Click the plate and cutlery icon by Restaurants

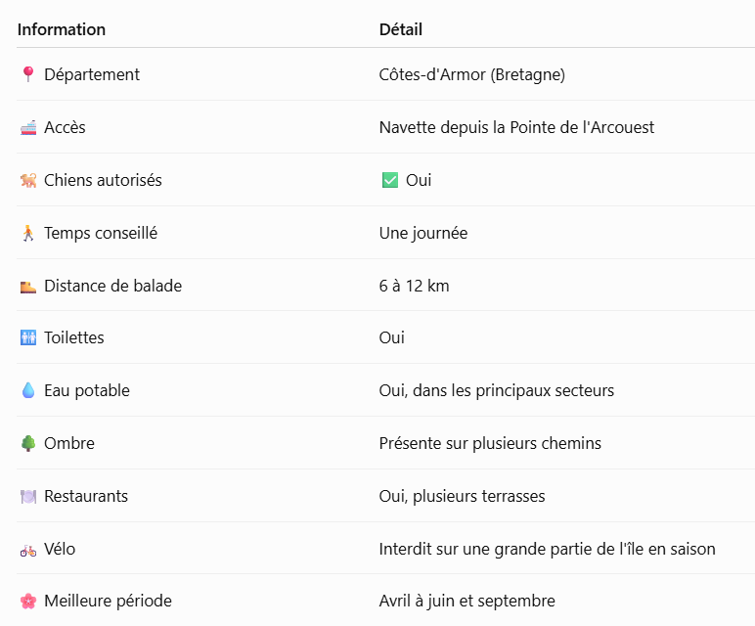pos(28,496)
